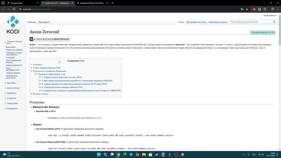Screen dimensions: 281x158
Task: Open the Обмен файлами breadcrumb link
Action: (x=43, y=39)
